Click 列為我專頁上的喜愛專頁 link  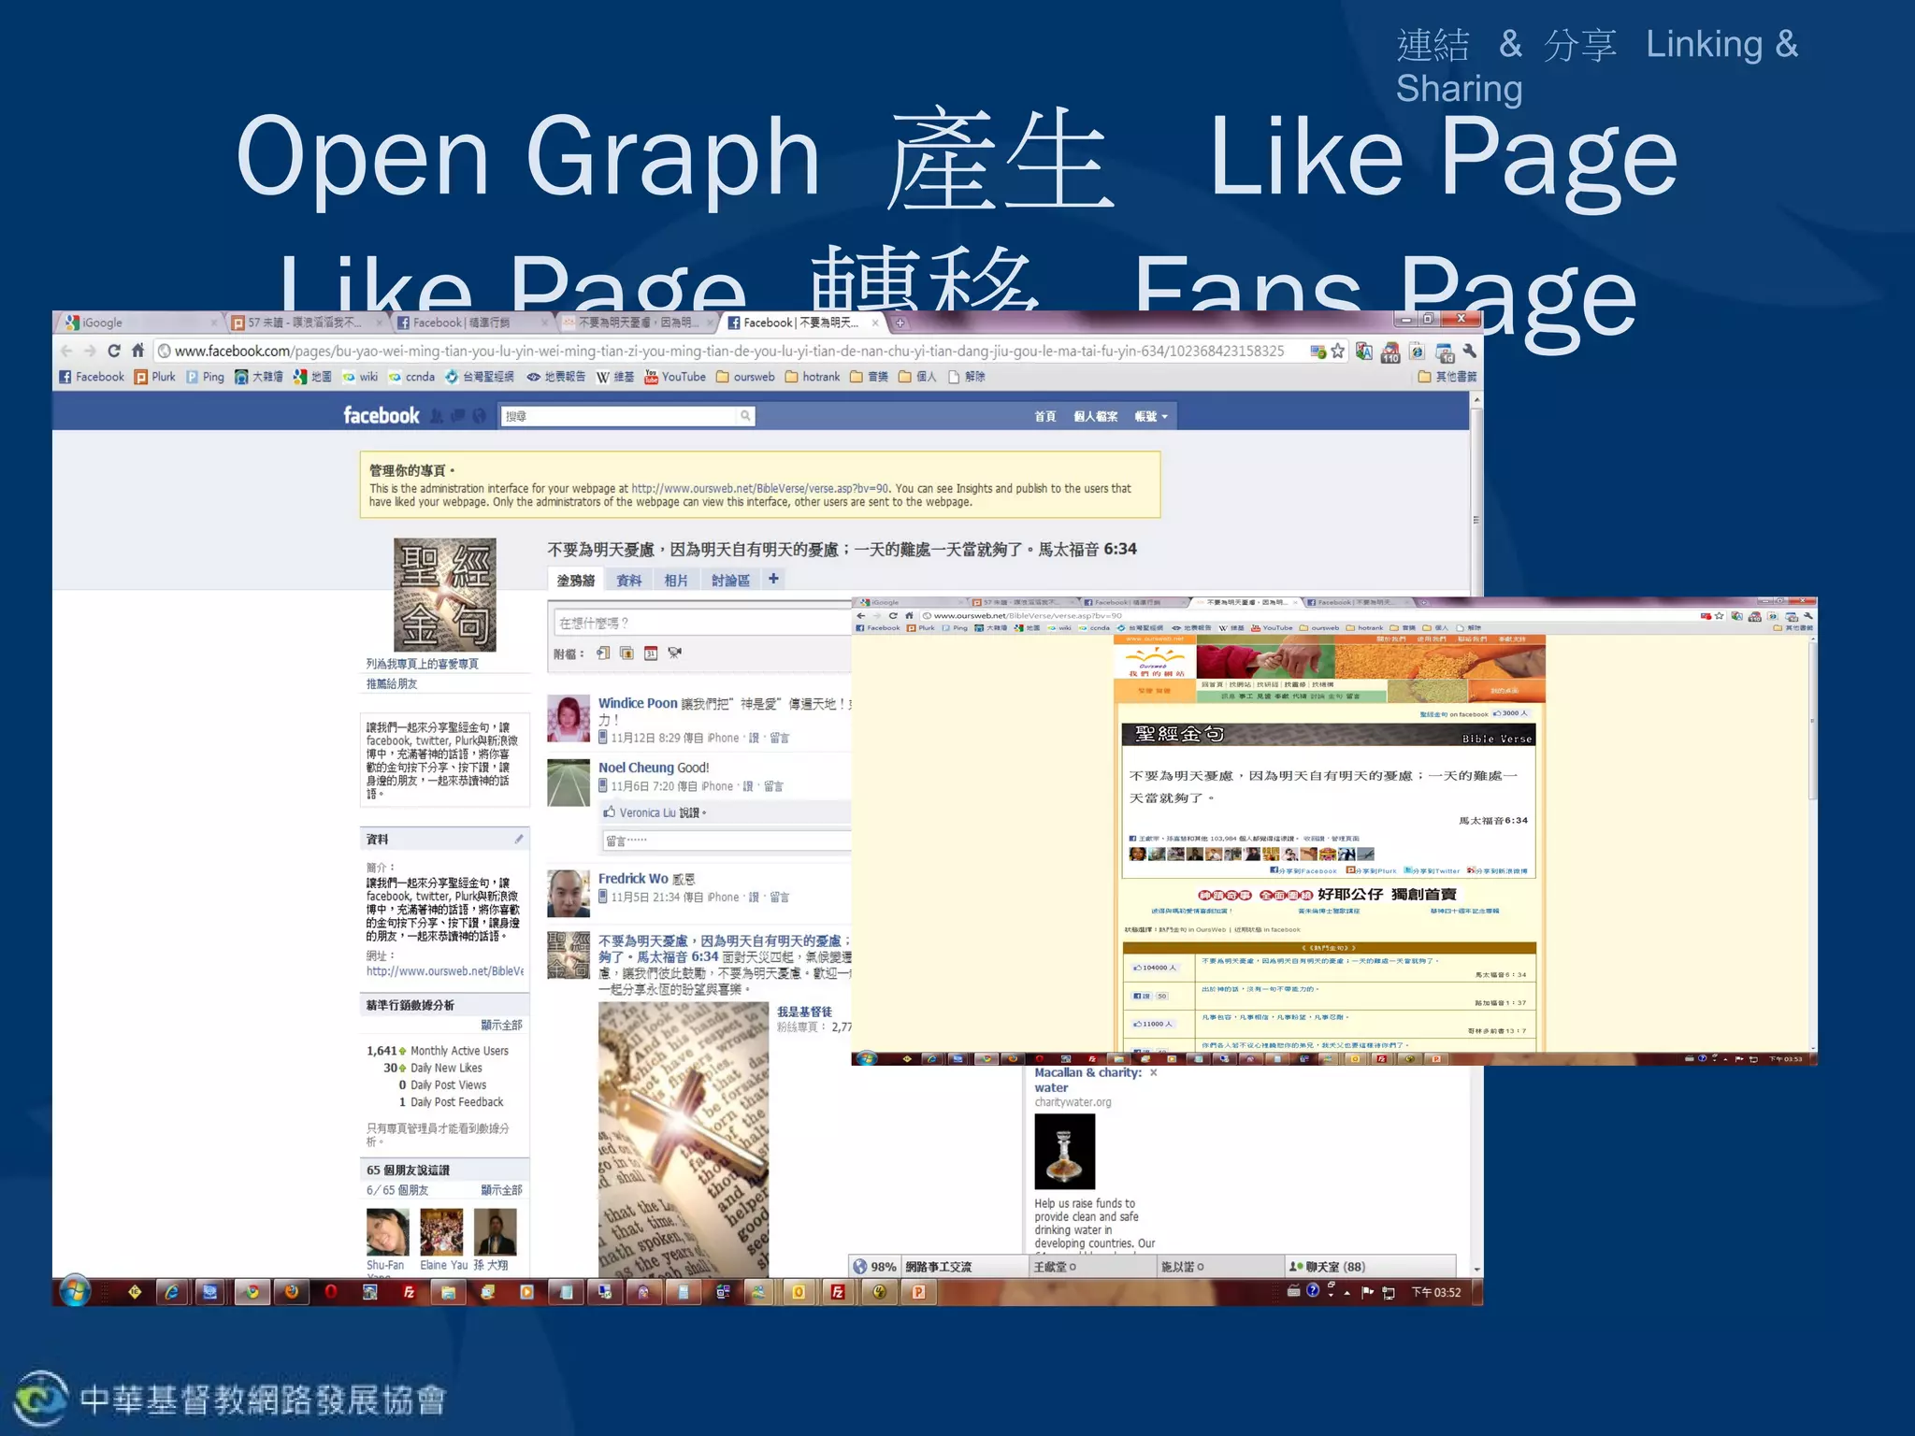[x=423, y=664]
